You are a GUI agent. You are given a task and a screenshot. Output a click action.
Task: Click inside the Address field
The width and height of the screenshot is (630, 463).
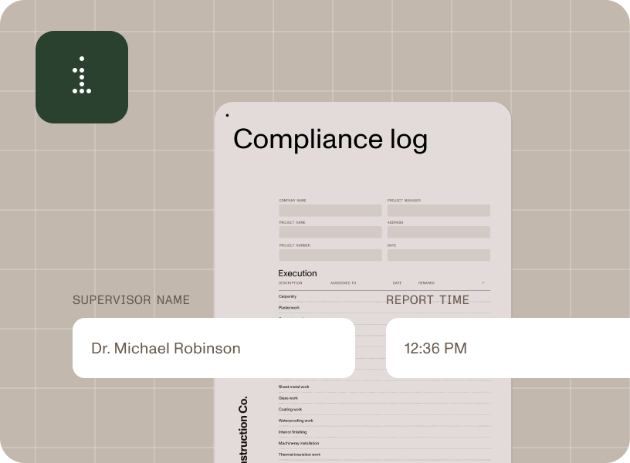[x=439, y=231]
